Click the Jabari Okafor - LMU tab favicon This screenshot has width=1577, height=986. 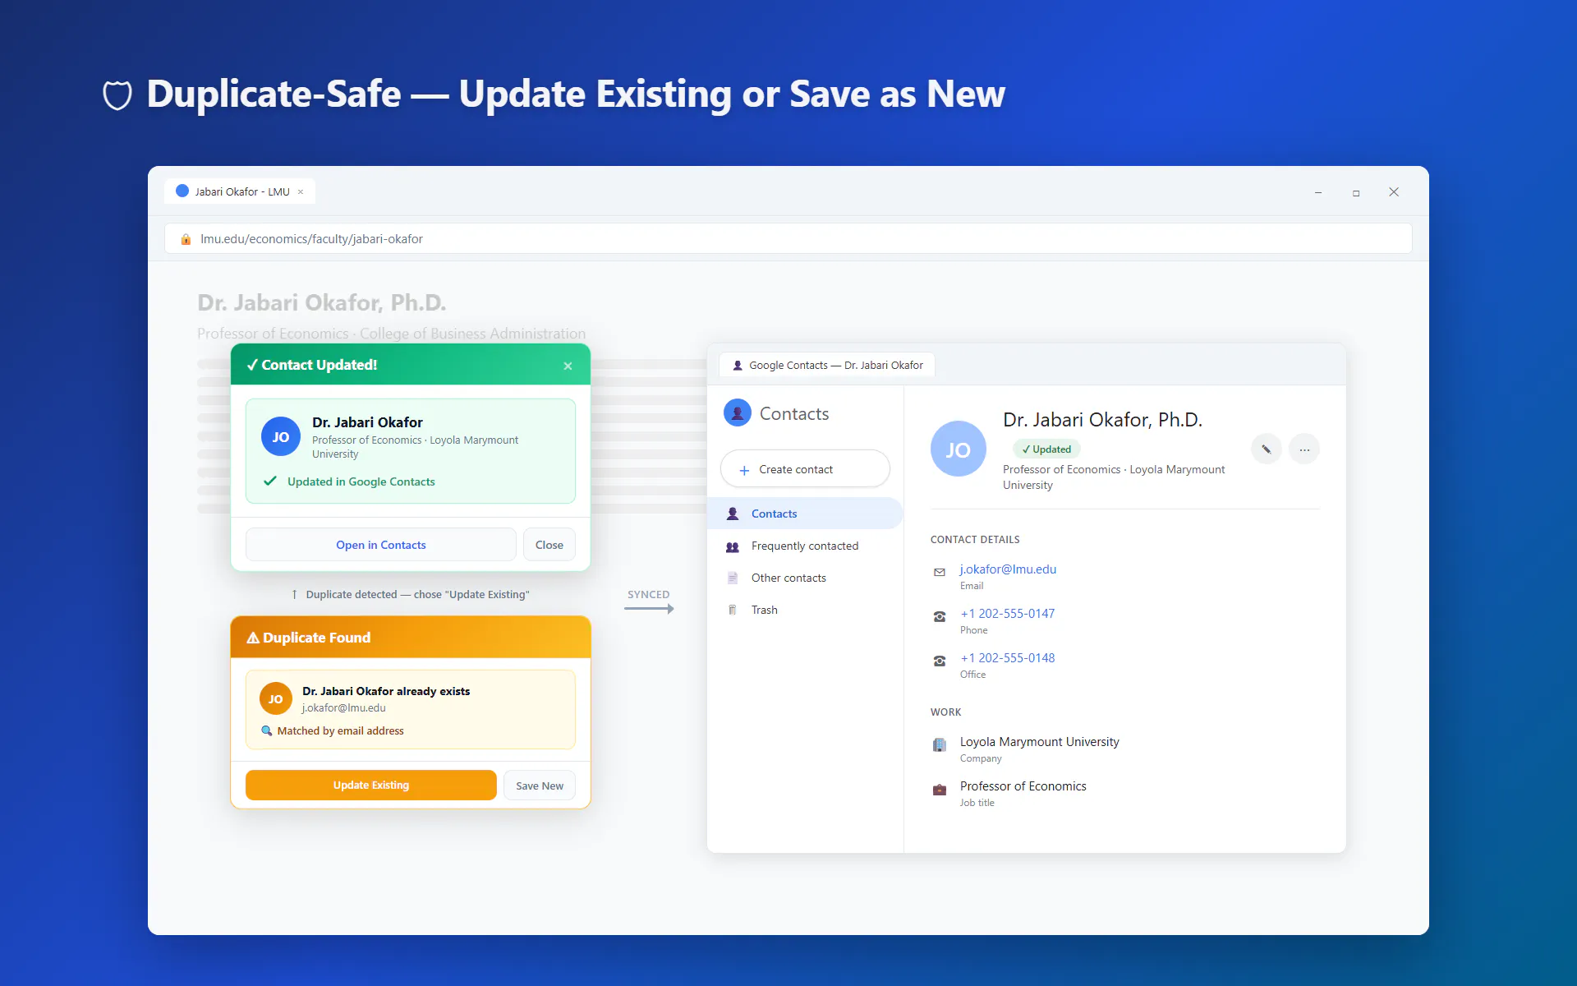182,191
